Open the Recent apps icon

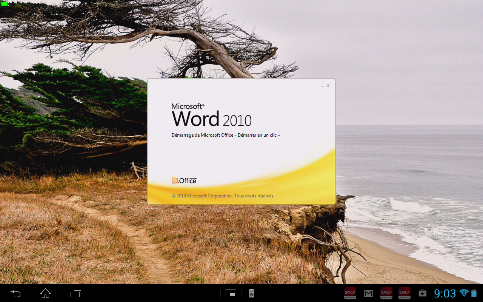coord(76,293)
